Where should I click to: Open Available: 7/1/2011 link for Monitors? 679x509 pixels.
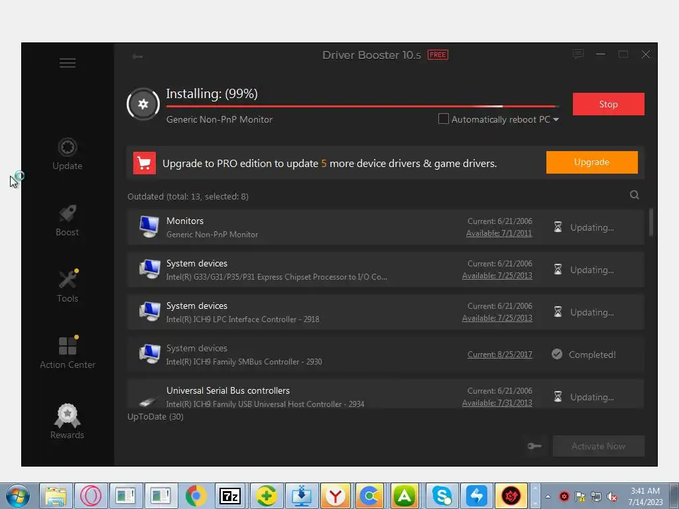(x=499, y=233)
